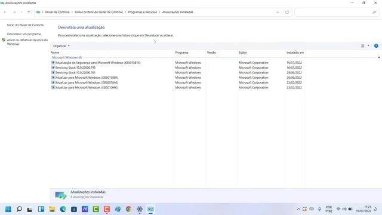
Task: Click date 29/06/2022 in the KB5013889 row
Action: (x=294, y=78)
